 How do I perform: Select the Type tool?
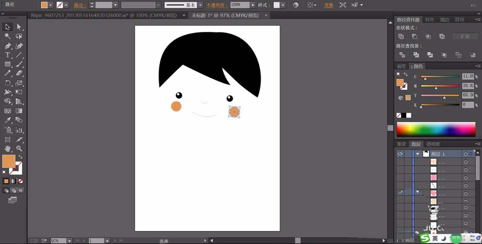pos(8,55)
